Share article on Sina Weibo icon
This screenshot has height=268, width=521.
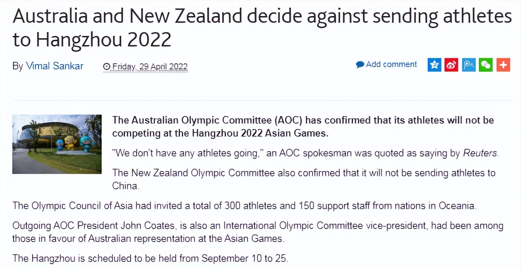[x=451, y=65]
